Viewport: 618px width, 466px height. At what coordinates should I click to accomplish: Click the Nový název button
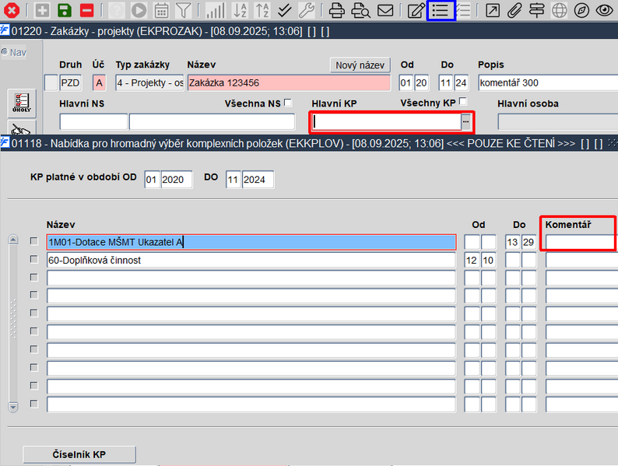tap(360, 65)
